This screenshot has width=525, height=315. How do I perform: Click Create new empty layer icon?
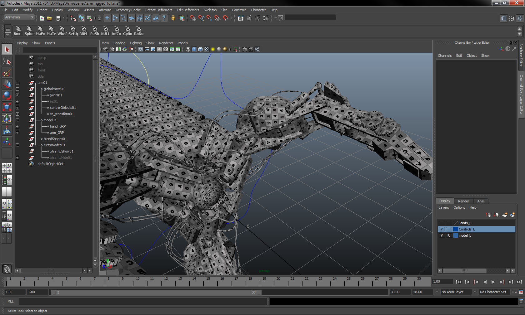coord(504,215)
